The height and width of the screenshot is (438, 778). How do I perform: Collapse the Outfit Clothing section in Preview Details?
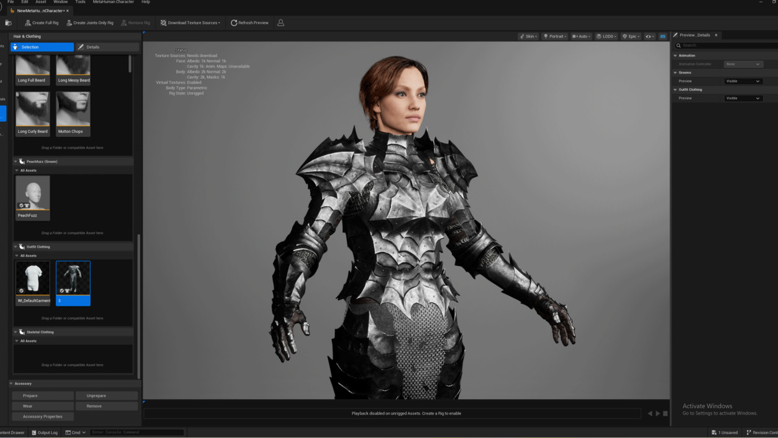click(676, 90)
